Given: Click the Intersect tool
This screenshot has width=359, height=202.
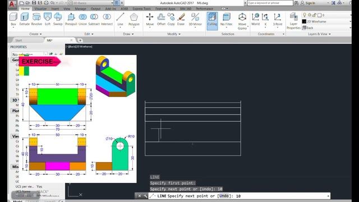Looking at the screenshot, I should point(107,19).
